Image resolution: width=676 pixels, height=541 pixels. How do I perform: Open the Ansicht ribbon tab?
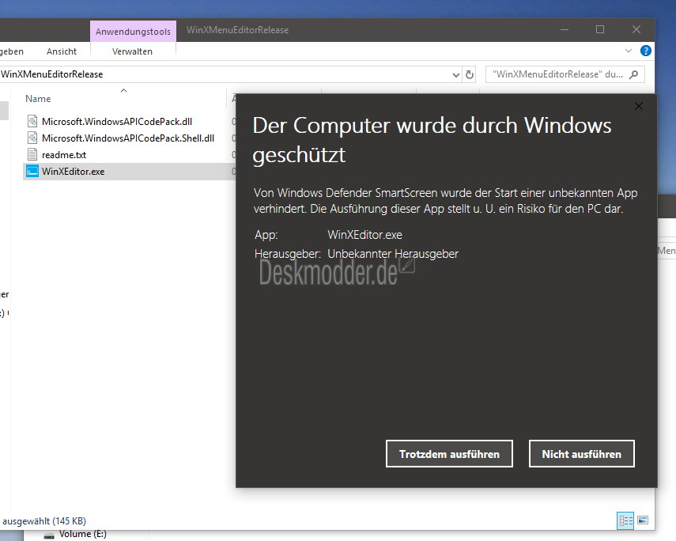[x=62, y=51]
